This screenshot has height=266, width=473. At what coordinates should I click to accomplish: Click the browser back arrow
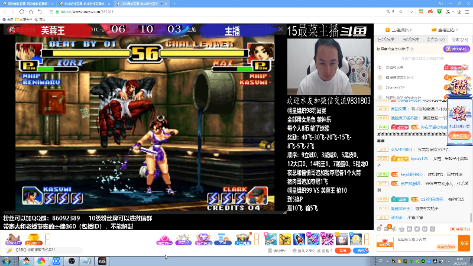pyautogui.click(x=5, y=11)
